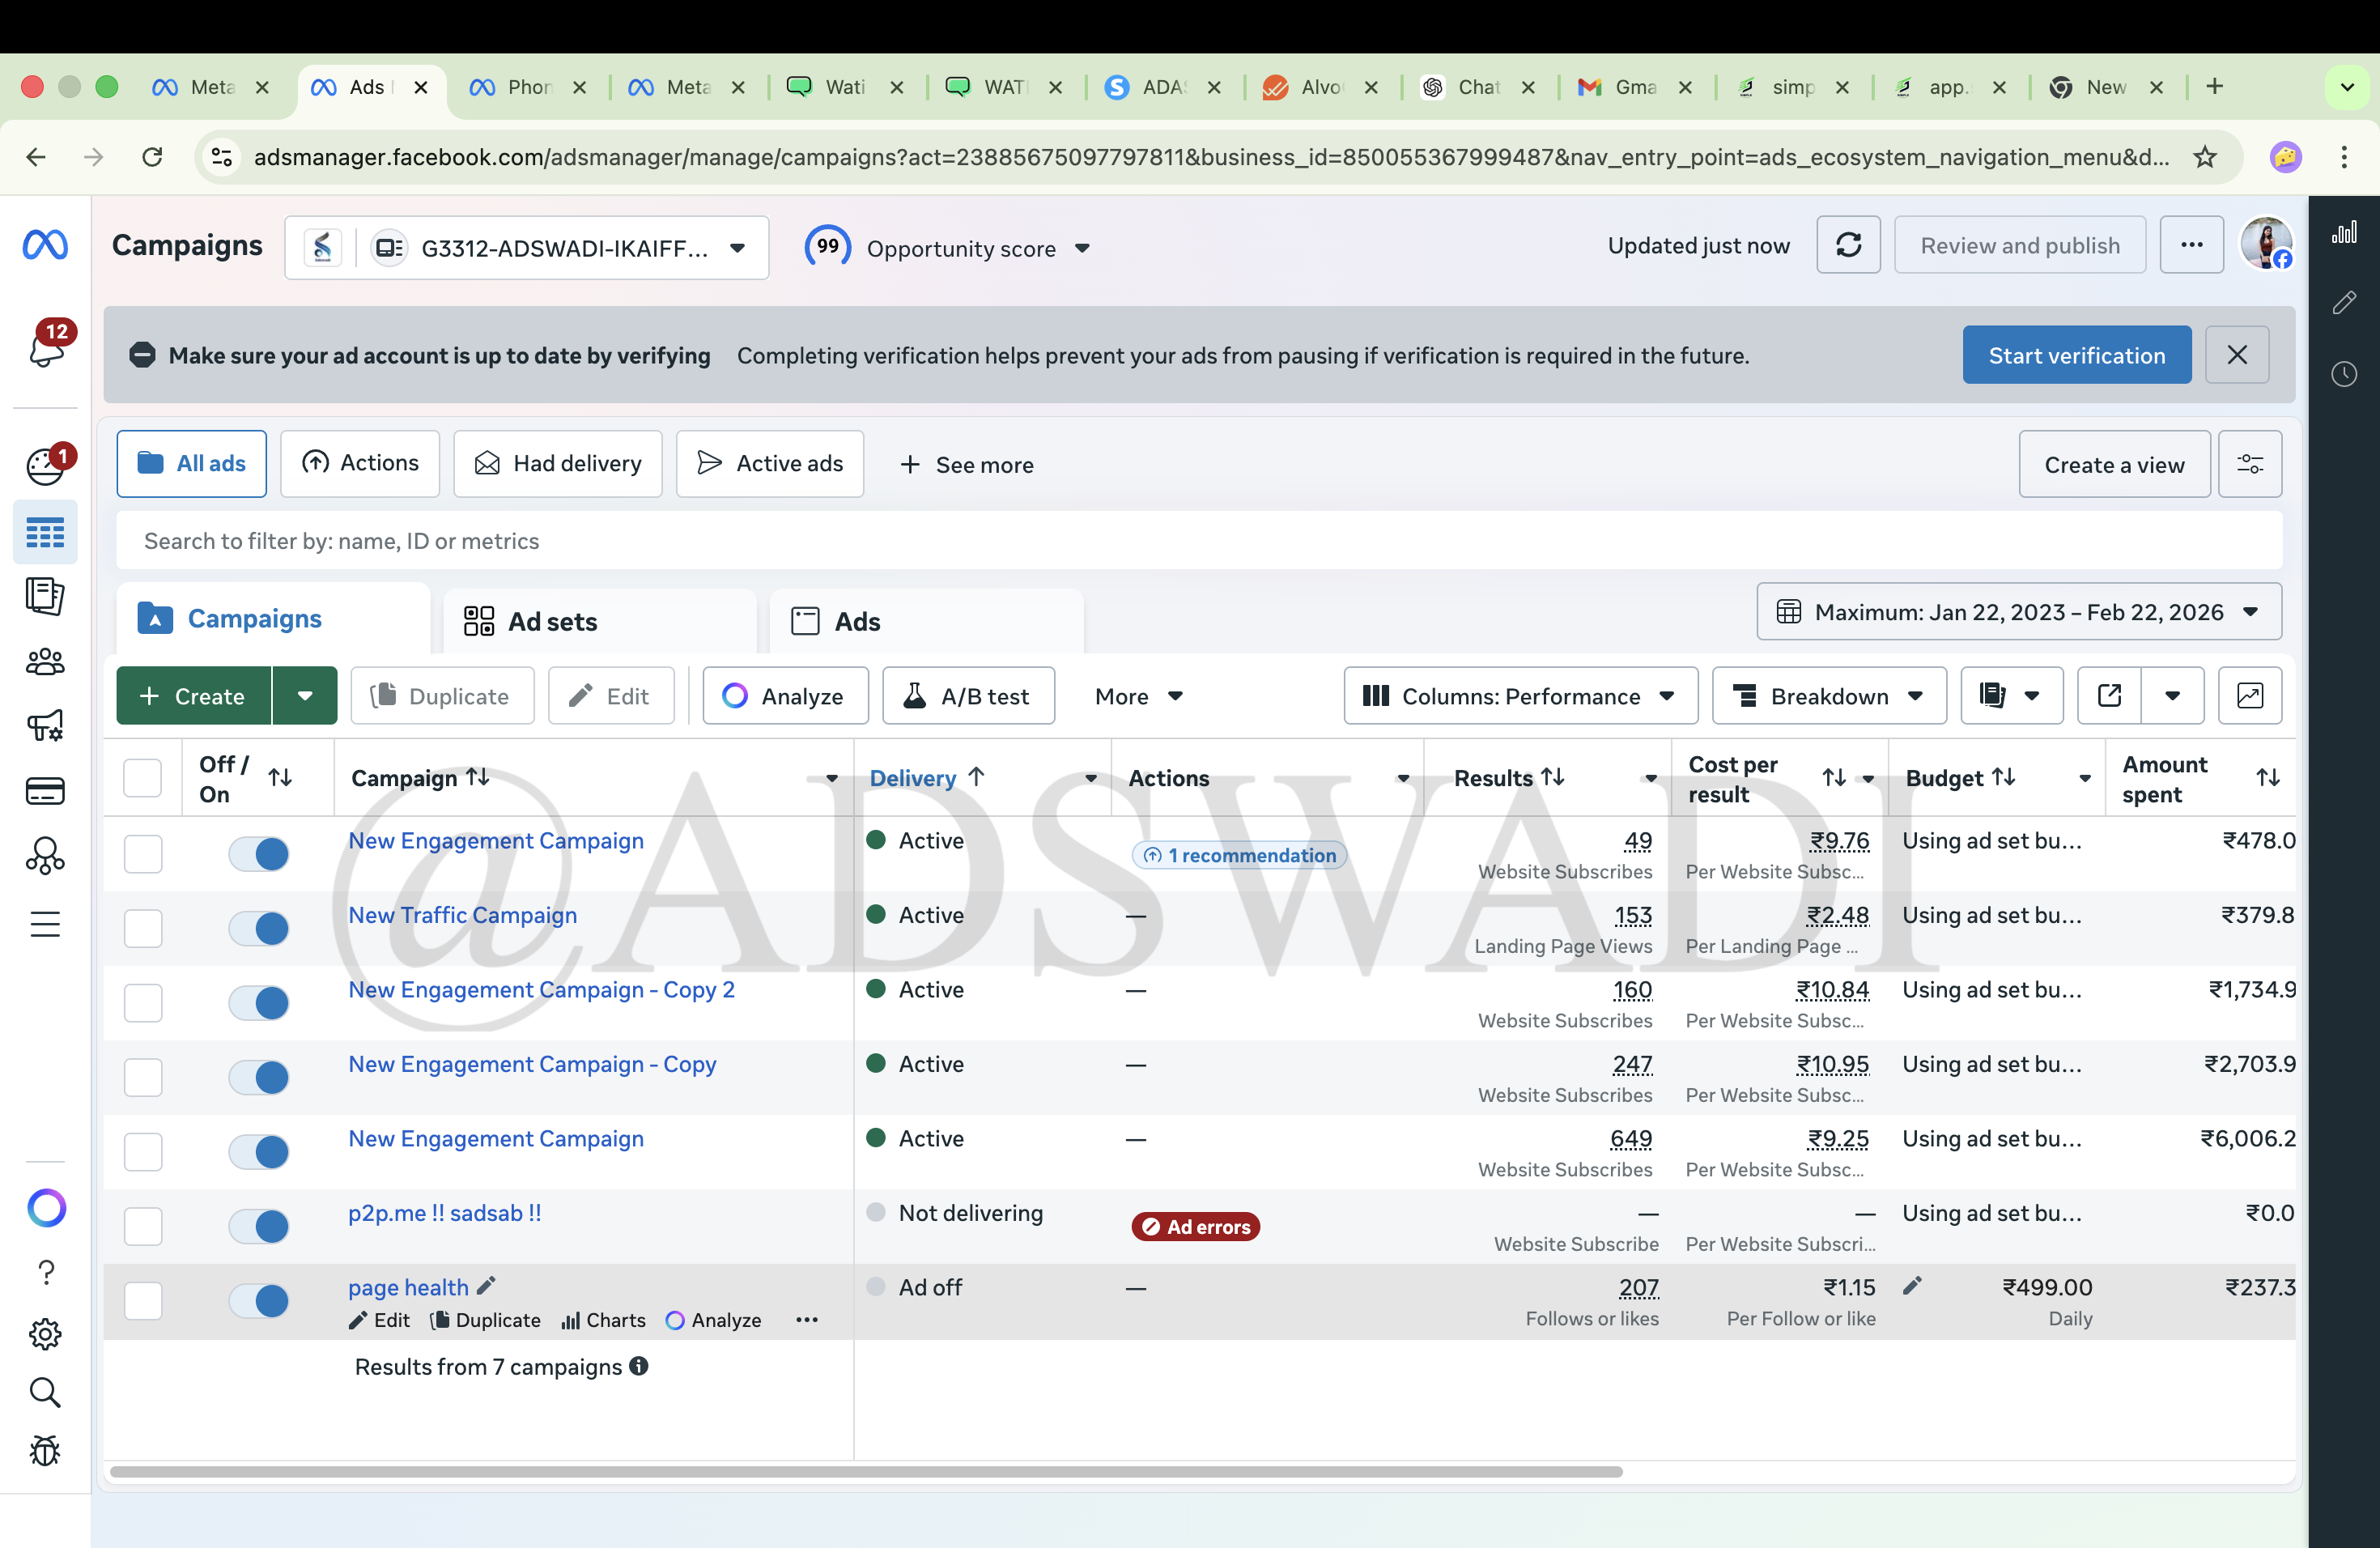Open Ads Manager settings gear in the sidebar
This screenshot has width=2380, height=1548.
click(x=46, y=1334)
